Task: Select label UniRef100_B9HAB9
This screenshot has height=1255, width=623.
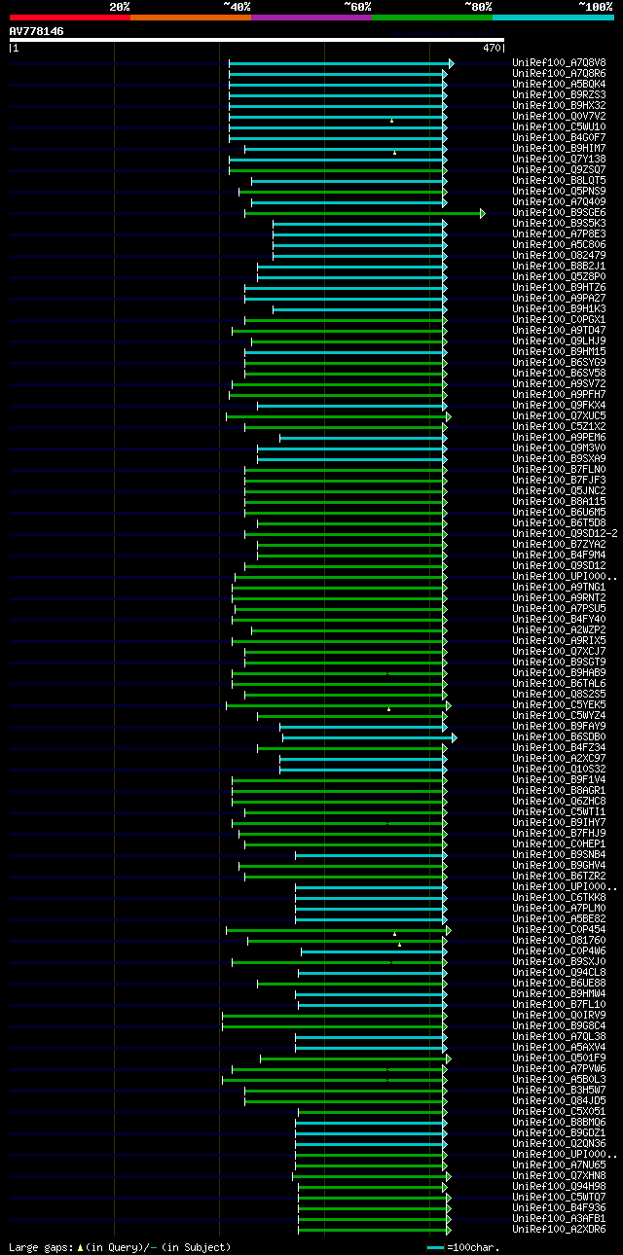Action: [x=559, y=673]
